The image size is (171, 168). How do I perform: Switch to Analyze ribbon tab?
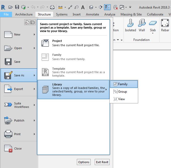tap(110, 14)
